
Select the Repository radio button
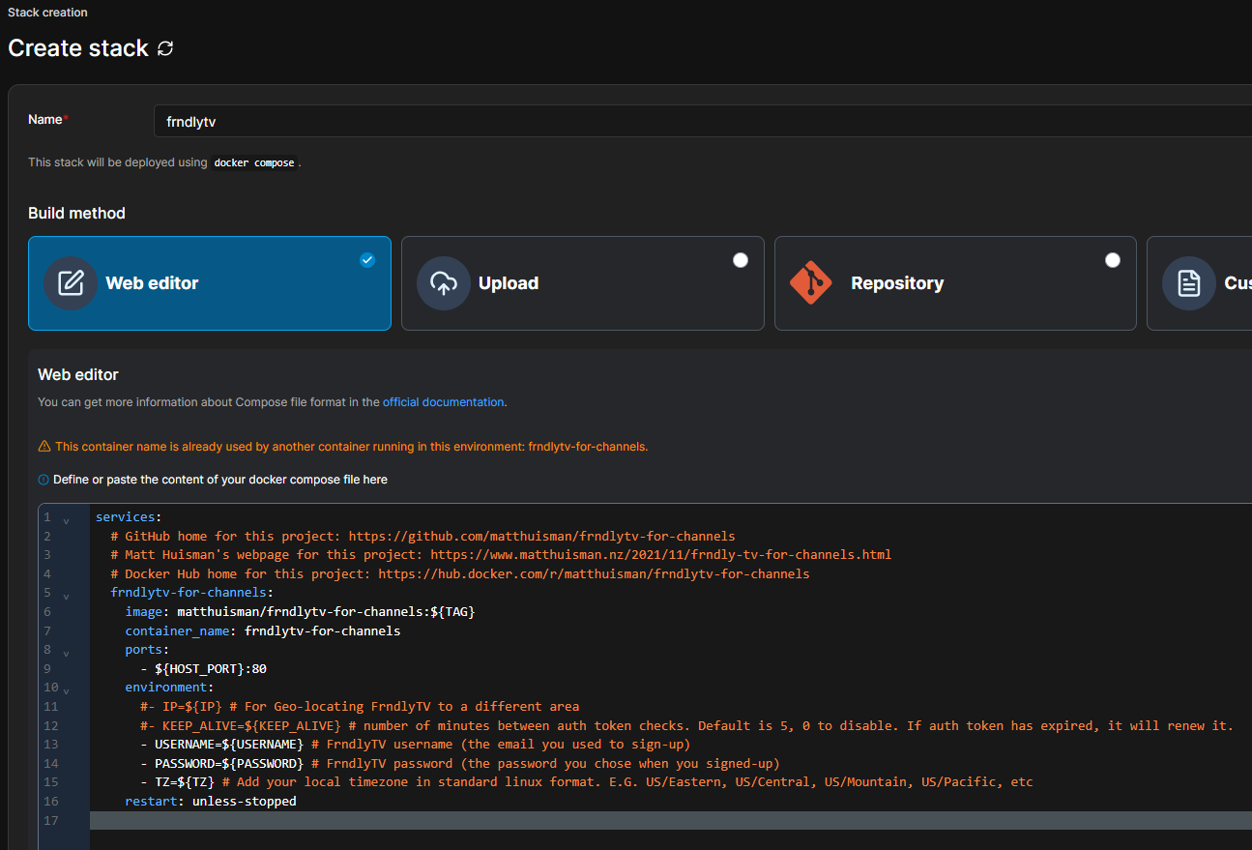1113,260
